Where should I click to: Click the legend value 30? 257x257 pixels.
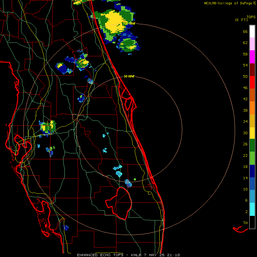click(x=245, y=133)
